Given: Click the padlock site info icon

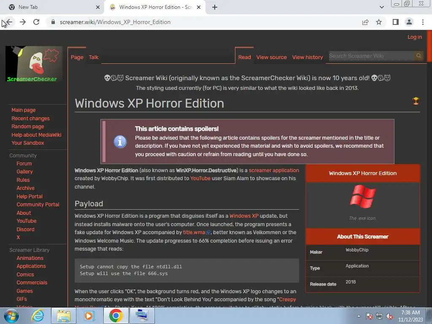Looking at the screenshot, I should [53, 22].
